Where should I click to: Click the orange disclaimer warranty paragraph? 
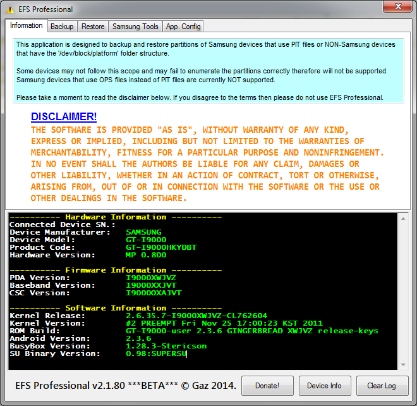click(x=207, y=164)
